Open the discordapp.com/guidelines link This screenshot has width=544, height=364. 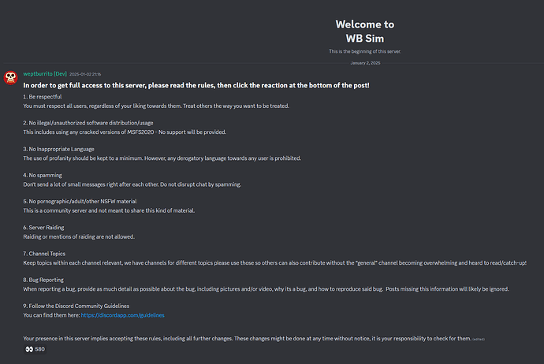[x=122, y=315]
